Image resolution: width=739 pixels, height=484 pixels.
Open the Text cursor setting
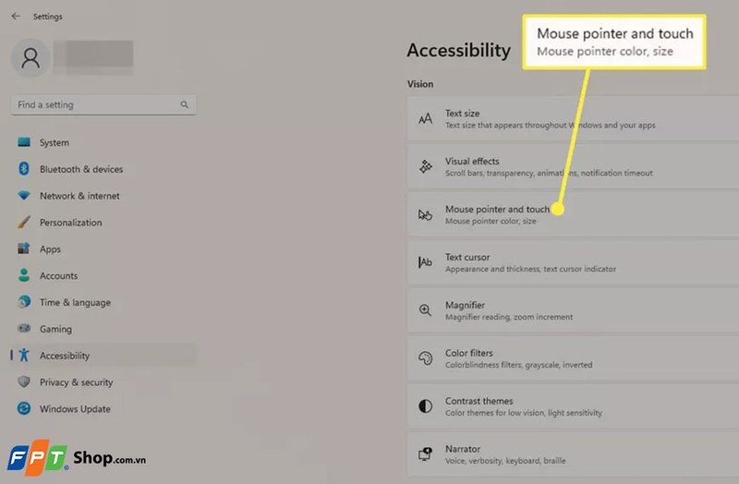[x=573, y=262]
